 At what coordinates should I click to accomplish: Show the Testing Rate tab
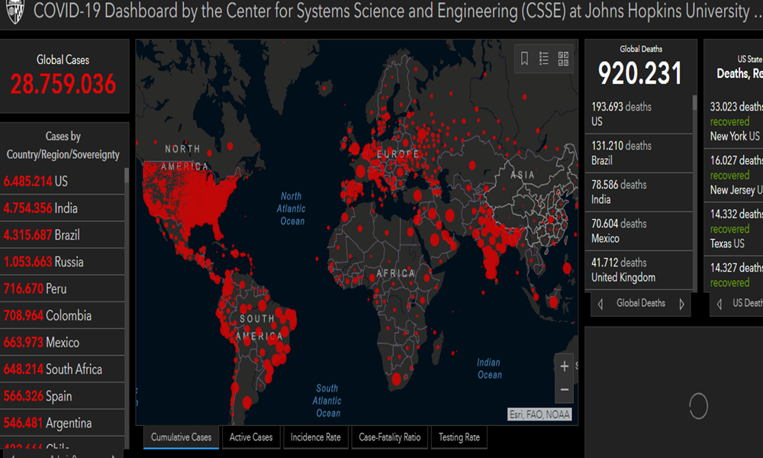[x=459, y=437]
